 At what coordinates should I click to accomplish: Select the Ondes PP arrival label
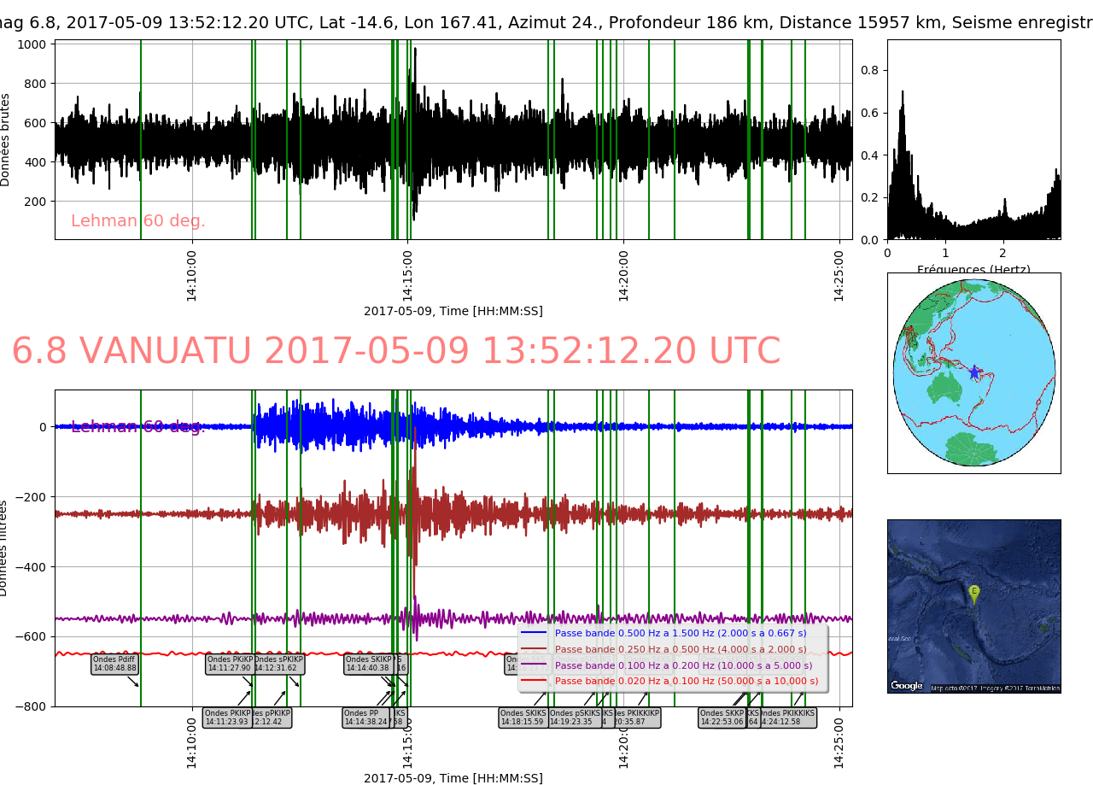coord(365,718)
